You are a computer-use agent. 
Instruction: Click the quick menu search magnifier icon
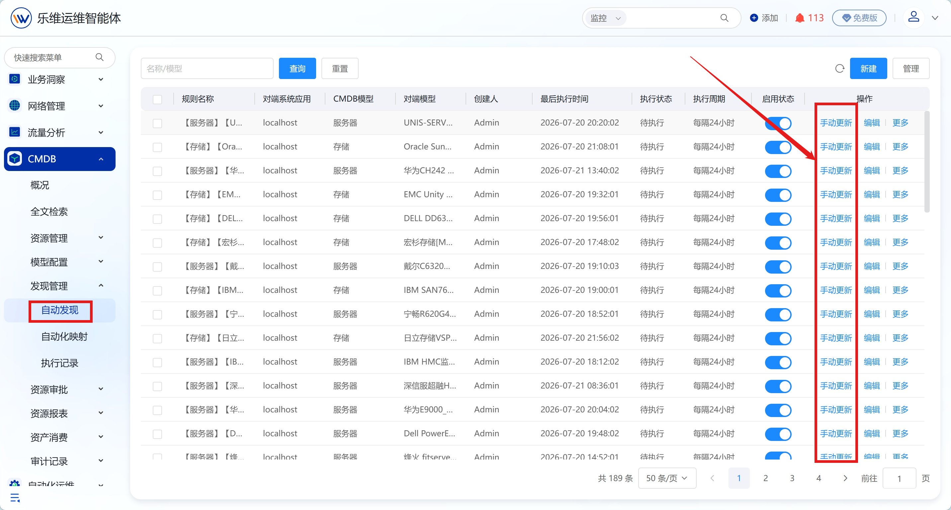[99, 57]
